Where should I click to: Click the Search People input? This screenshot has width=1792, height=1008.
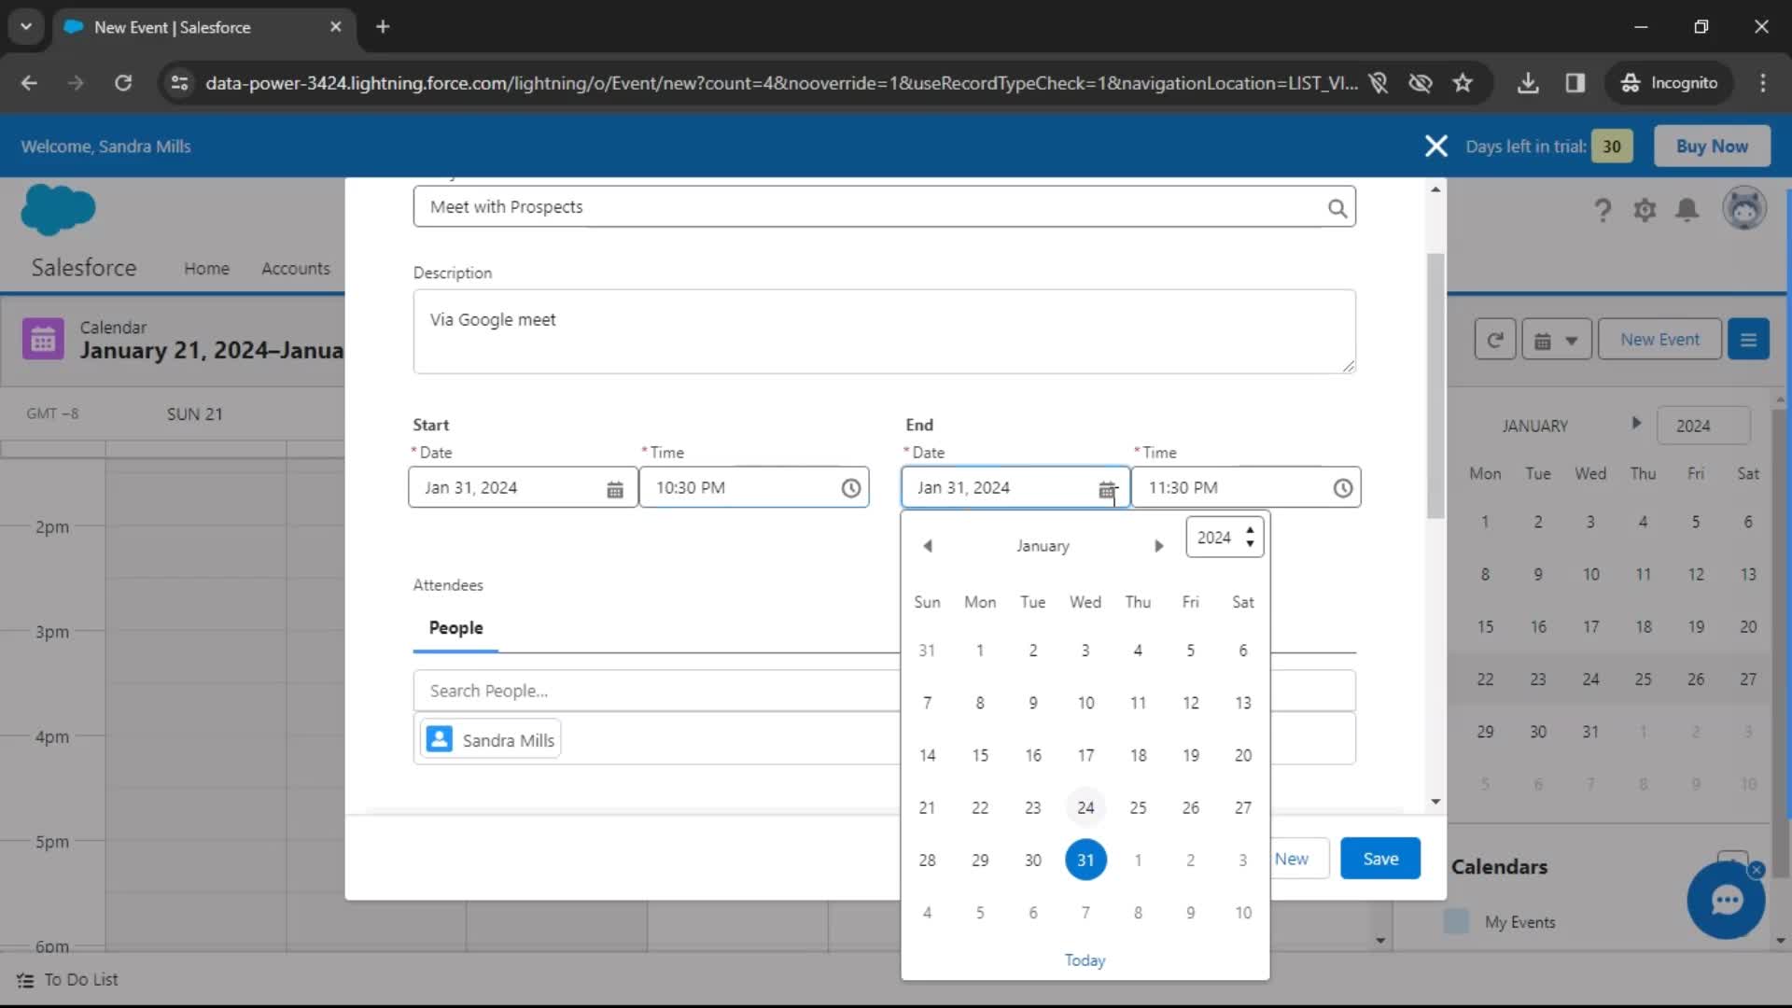[x=656, y=692]
